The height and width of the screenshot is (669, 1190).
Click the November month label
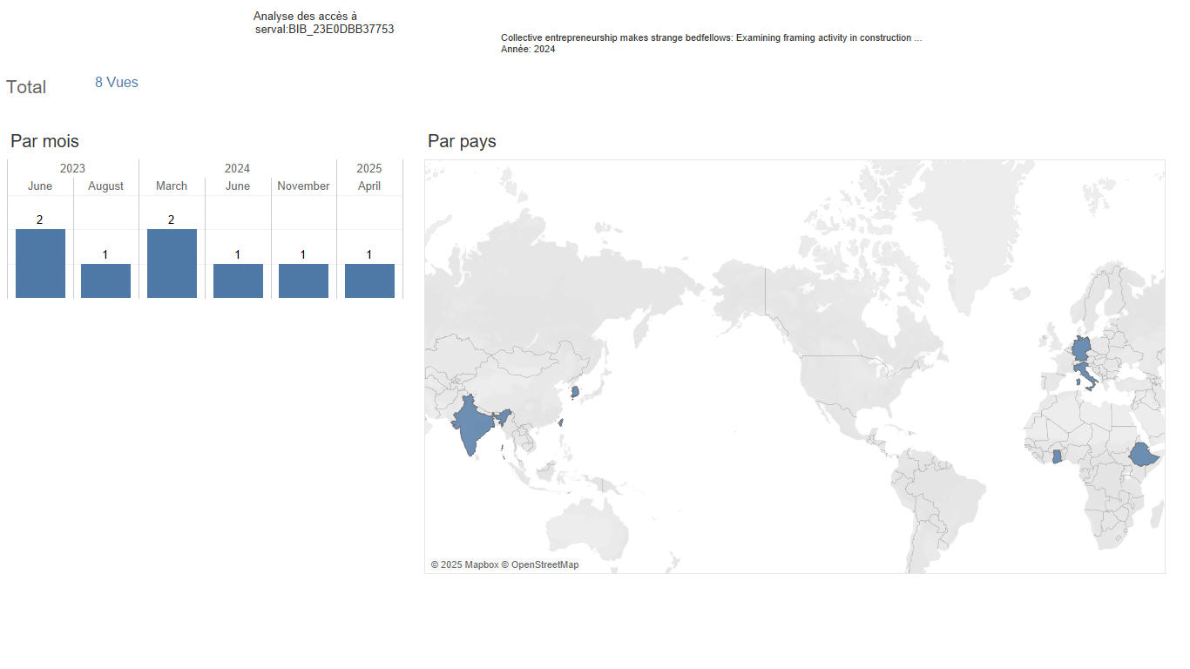tap(303, 186)
